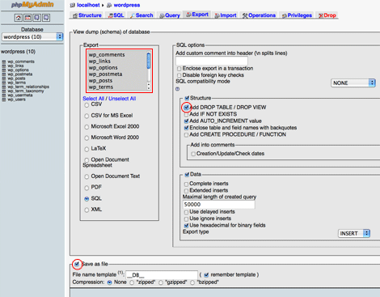This screenshot has height=297, width=380.
Task: Open the Search tab
Action: click(141, 15)
